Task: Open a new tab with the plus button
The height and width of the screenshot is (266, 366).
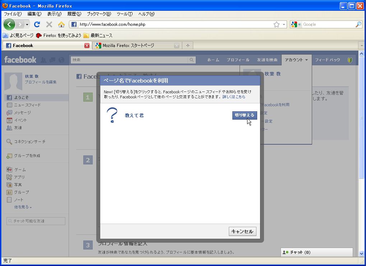Action: click(x=187, y=46)
